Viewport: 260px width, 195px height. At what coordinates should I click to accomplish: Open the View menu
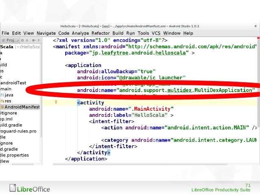29,33
